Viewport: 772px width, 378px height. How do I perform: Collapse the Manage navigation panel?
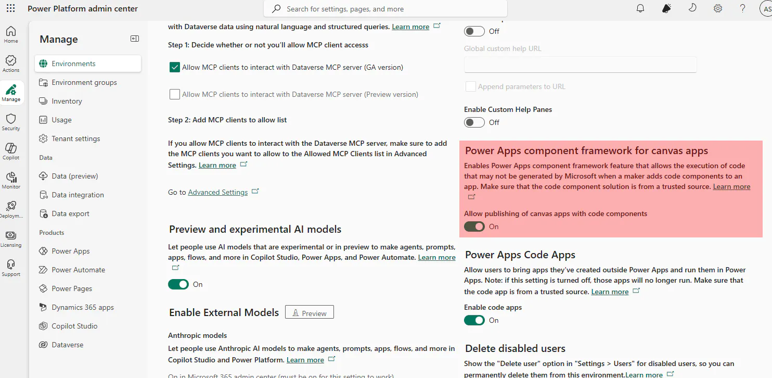pos(135,39)
